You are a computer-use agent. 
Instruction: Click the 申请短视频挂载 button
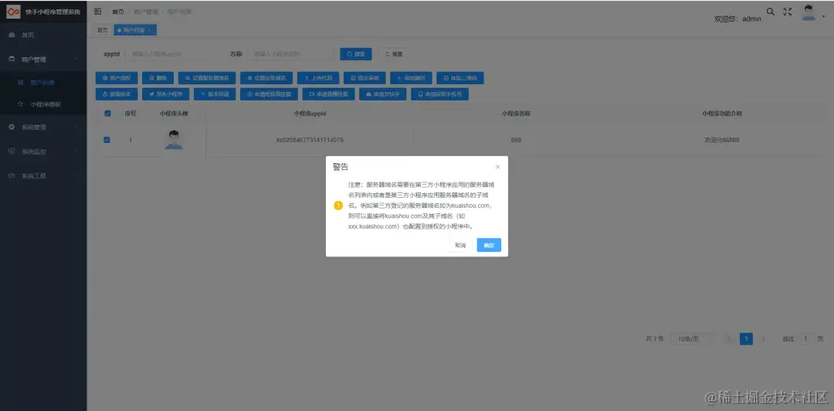[270, 93]
